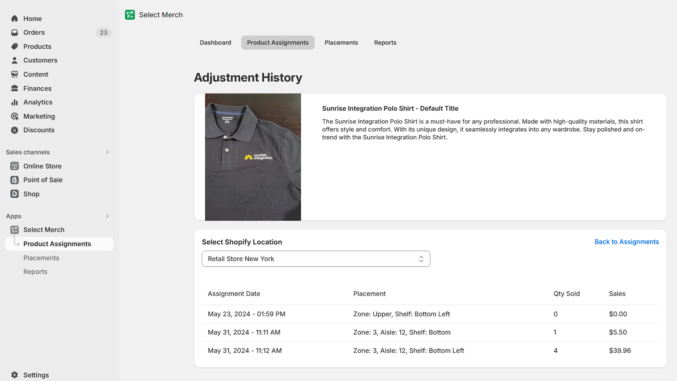Click the Back to Assignments link
The height and width of the screenshot is (381, 677).
coord(627,242)
